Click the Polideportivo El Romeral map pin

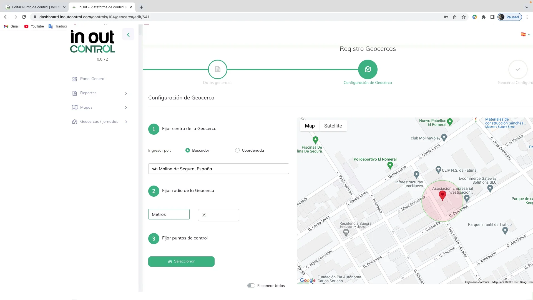(390, 166)
